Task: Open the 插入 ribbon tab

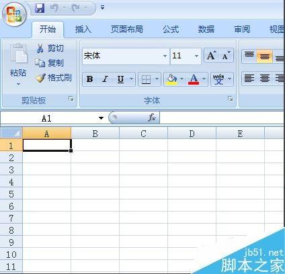Action: [83, 30]
